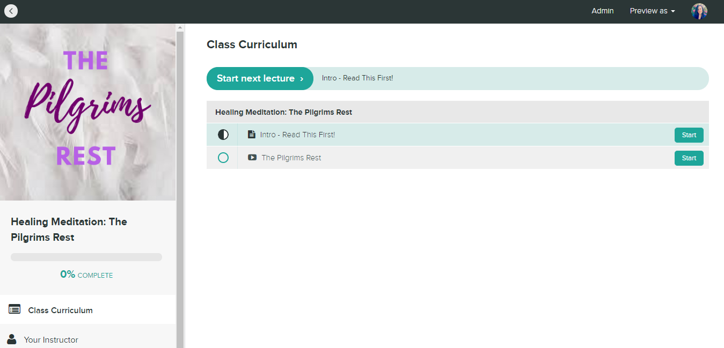Viewport: 724px width, 348px height.
Task: Click the Your Instructor person icon
Action: (x=12, y=339)
